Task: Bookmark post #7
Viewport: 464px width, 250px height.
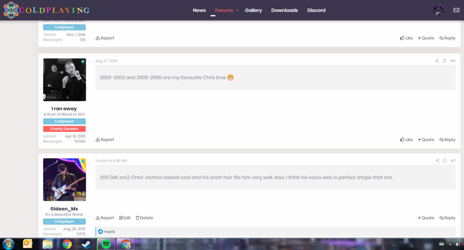Action: (445, 161)
